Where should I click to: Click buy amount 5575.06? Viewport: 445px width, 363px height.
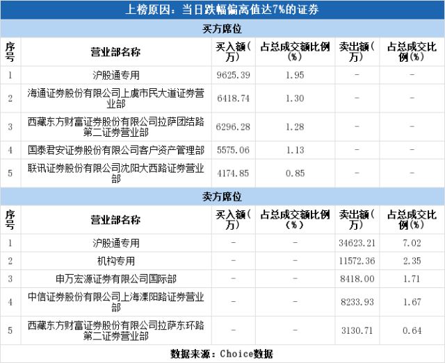click(234, 150)
